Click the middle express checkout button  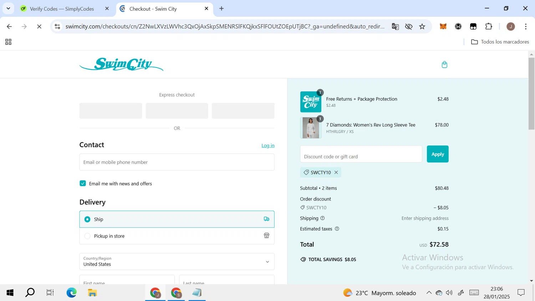point(177,111)
